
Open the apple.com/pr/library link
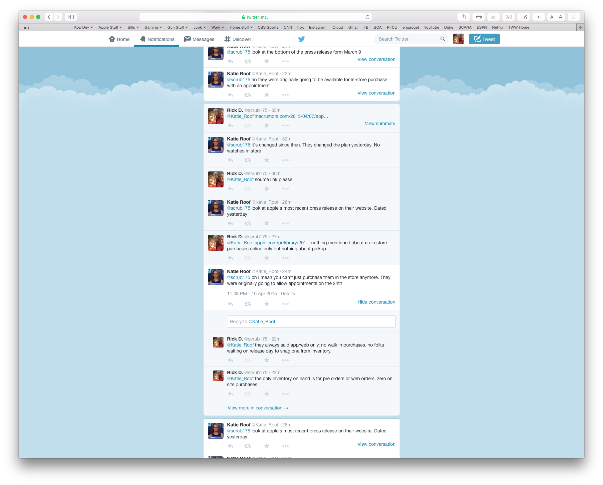click(282, 243)
